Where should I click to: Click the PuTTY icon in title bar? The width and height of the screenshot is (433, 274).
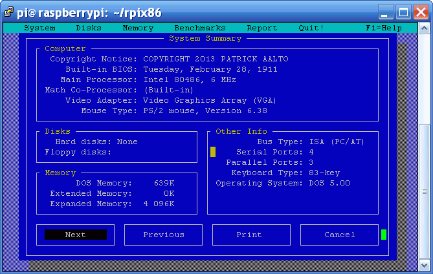click(10, 12)
